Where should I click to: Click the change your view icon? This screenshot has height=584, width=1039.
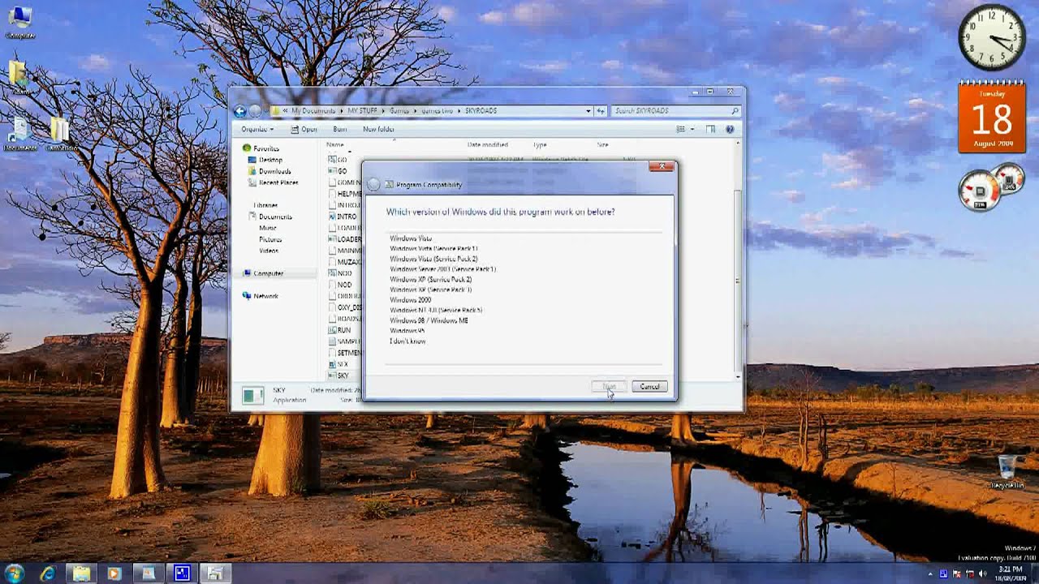(x=681, y=130)
